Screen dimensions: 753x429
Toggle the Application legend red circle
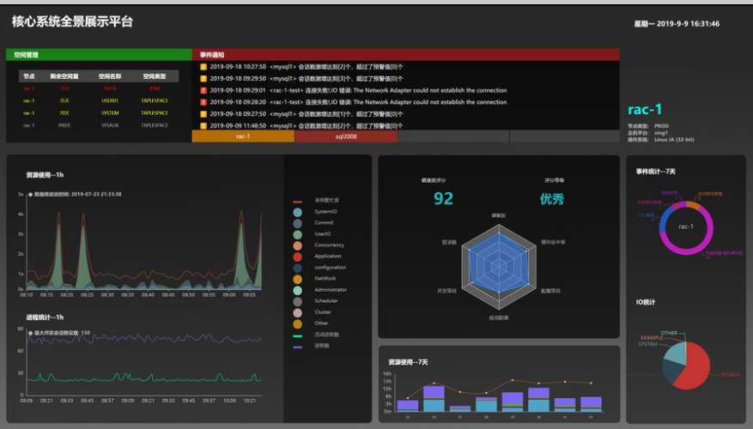point(298,256)
